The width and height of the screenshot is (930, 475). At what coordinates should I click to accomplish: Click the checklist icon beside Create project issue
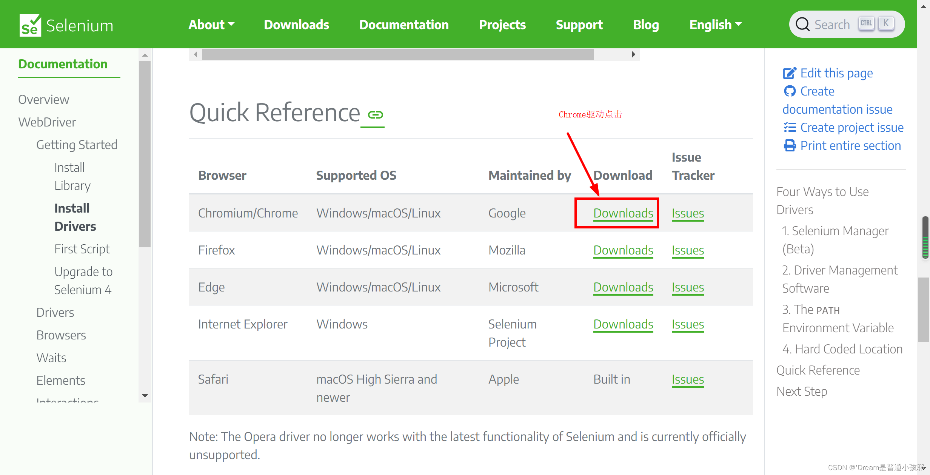[x=790, y=127]
